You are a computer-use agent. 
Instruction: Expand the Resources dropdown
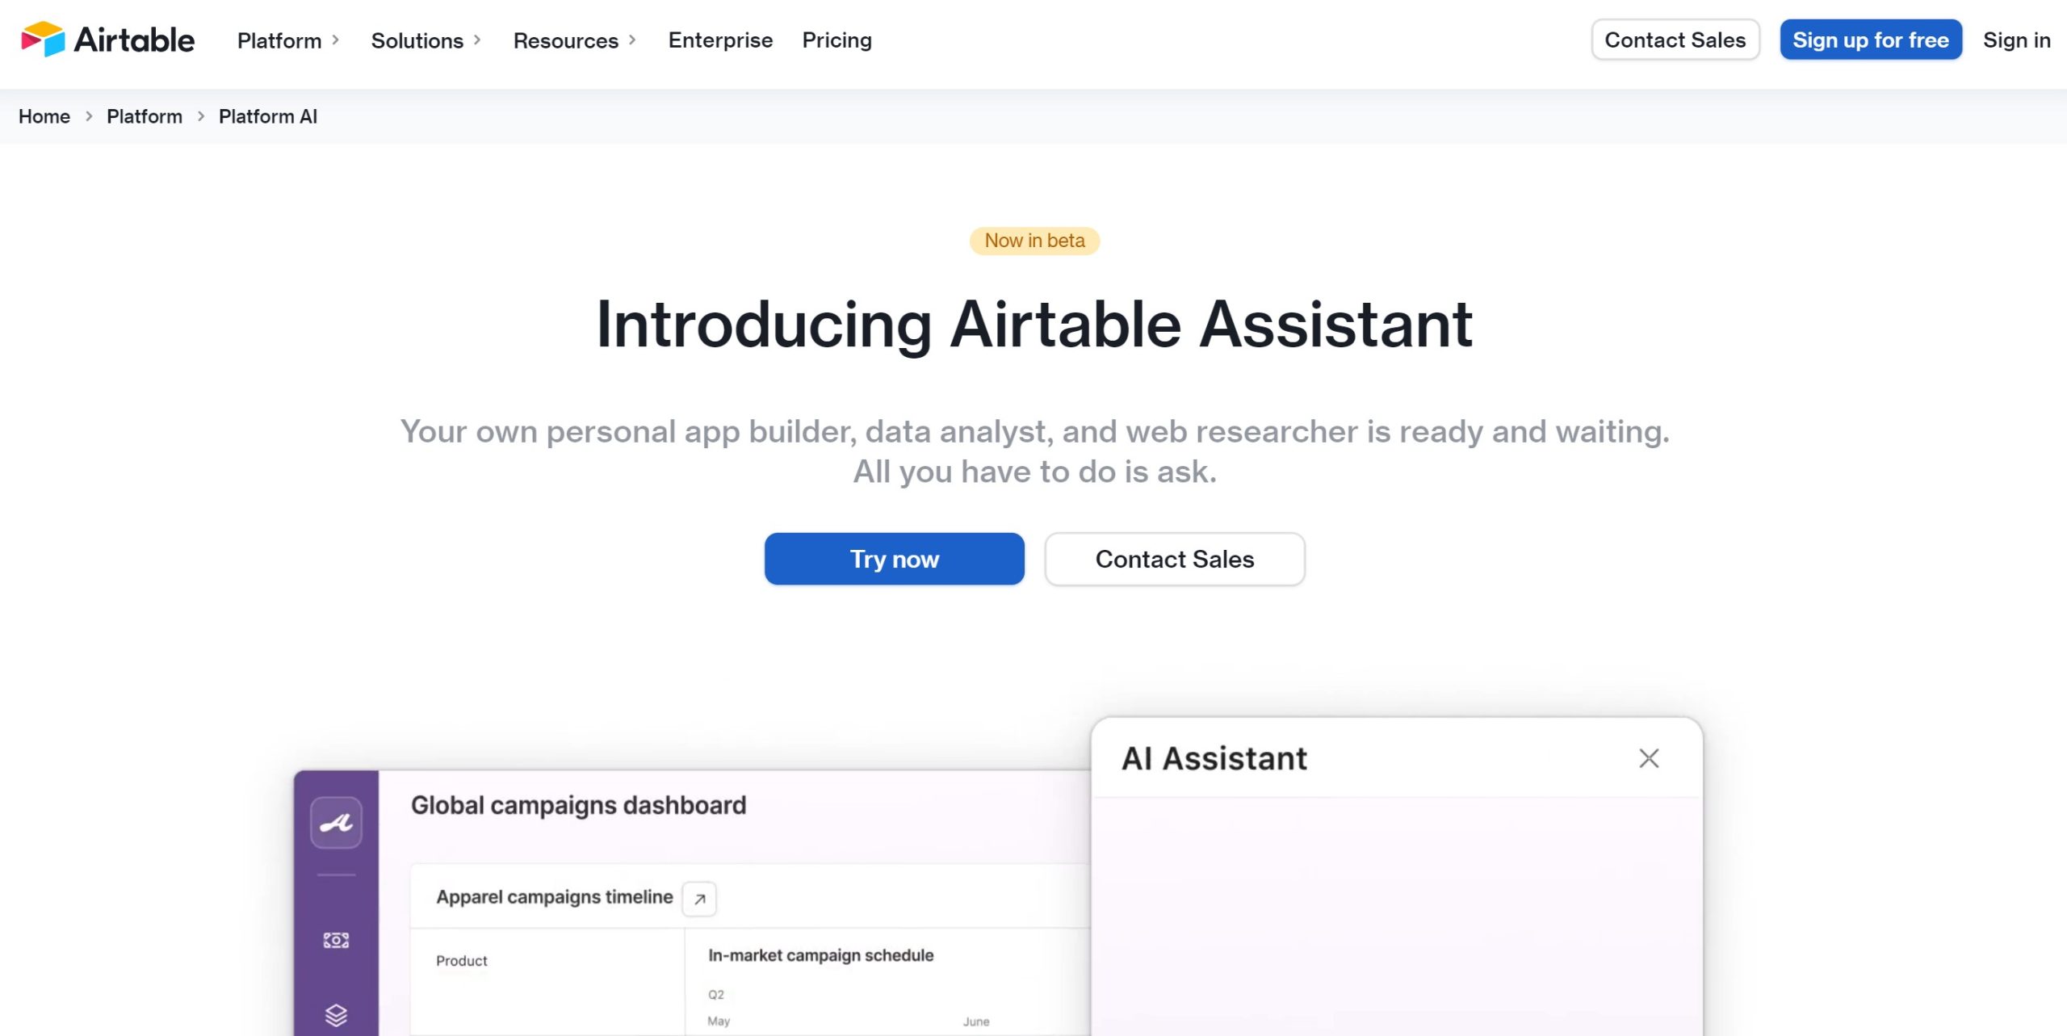pyautogui.click(x=565, y=40)
